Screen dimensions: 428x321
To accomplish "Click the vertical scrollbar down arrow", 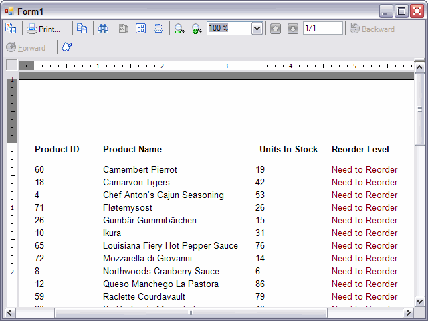I will (x=420, y=301).
